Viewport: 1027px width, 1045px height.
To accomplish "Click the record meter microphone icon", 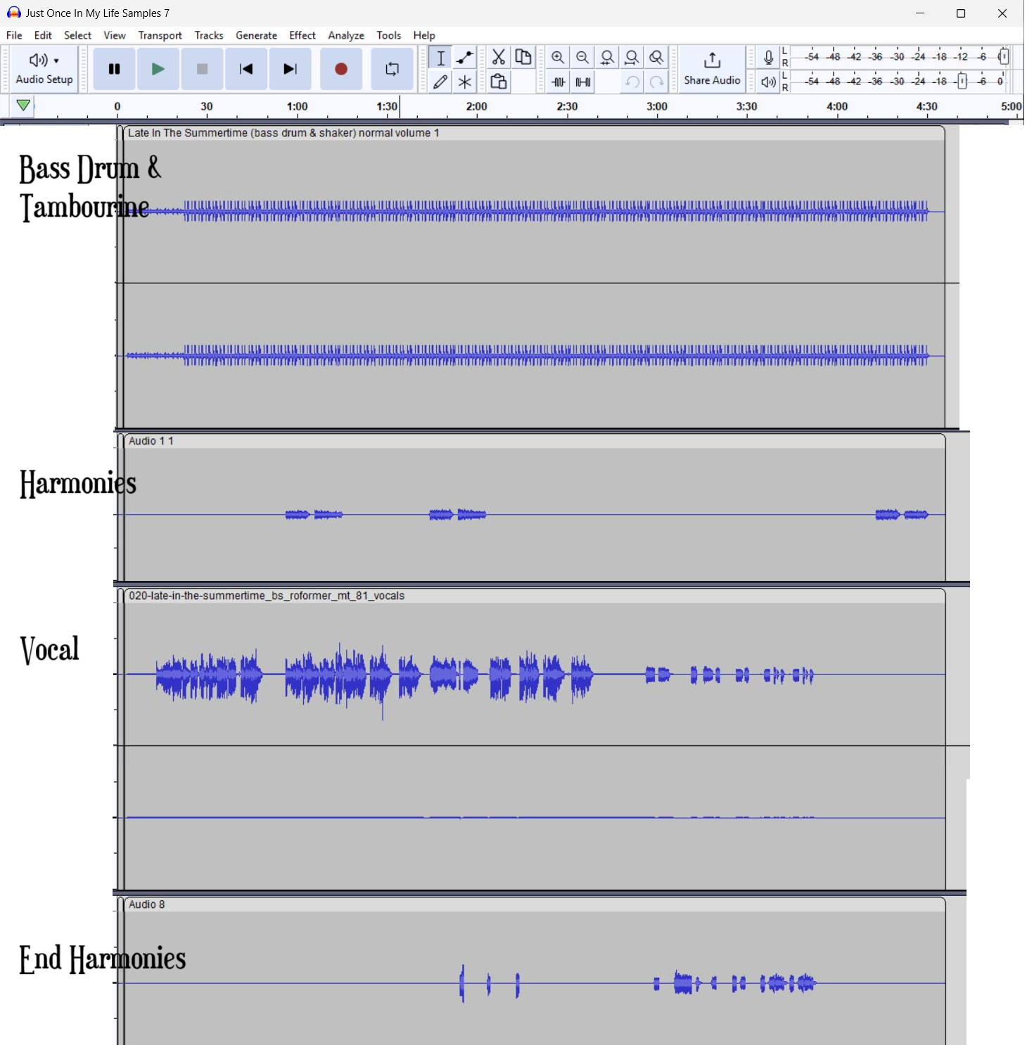I will 768,57.
